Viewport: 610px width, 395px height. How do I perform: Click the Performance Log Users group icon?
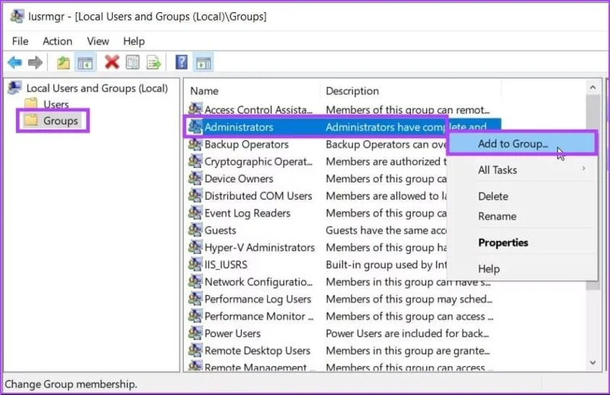click(195, 298)
